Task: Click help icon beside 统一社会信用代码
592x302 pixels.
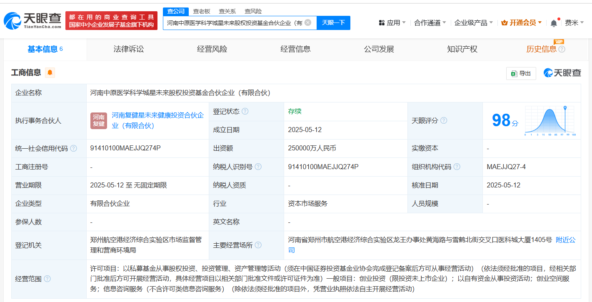Action: click(x=73, y=148)
